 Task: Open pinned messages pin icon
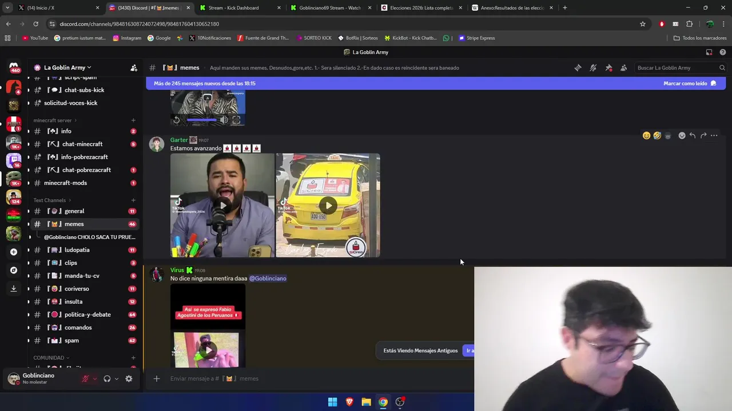608,67
